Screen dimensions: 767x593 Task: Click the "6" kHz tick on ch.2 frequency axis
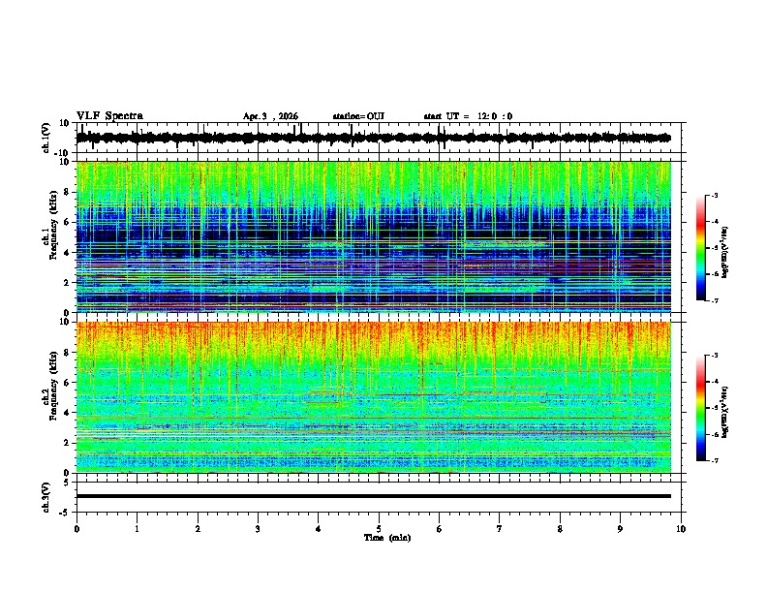click(68, 383)
